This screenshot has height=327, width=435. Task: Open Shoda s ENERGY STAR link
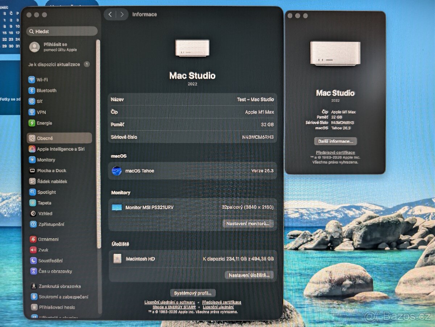[x=173, y=307]
